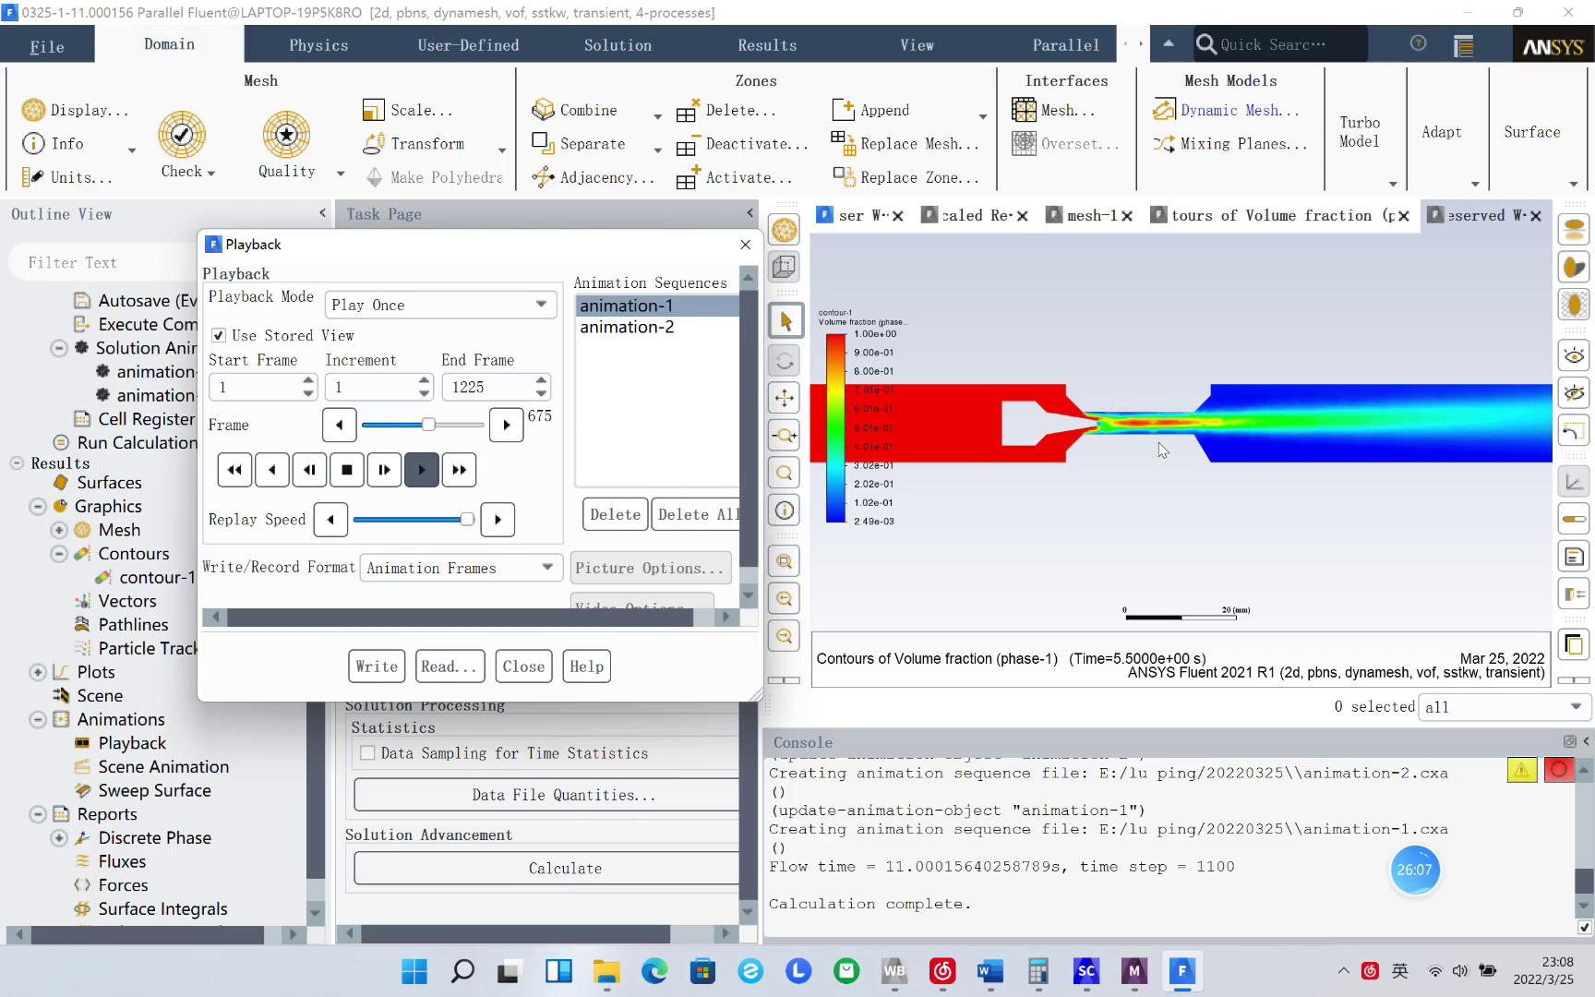Switch to the Results ribbon tab

tap(767, 45)
